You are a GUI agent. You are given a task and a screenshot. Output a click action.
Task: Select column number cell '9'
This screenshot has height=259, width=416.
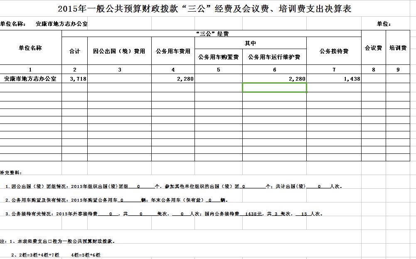pyautogui.click(x=398, y=69)
